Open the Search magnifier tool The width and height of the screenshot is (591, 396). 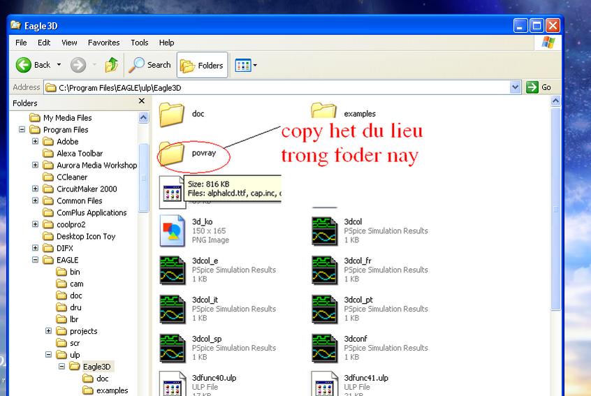click(x=149, y=65)
